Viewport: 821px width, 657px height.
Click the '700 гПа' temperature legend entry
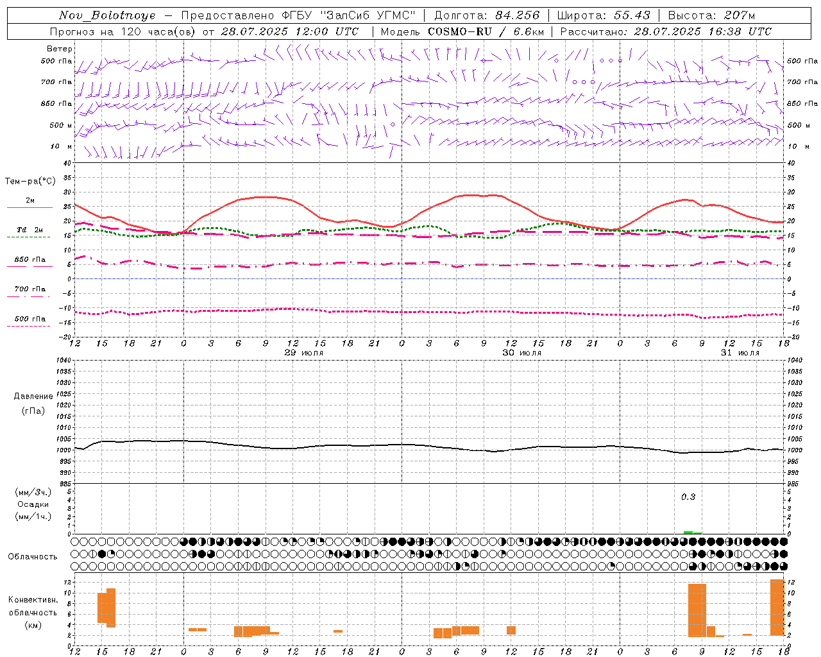coord(30,289)
